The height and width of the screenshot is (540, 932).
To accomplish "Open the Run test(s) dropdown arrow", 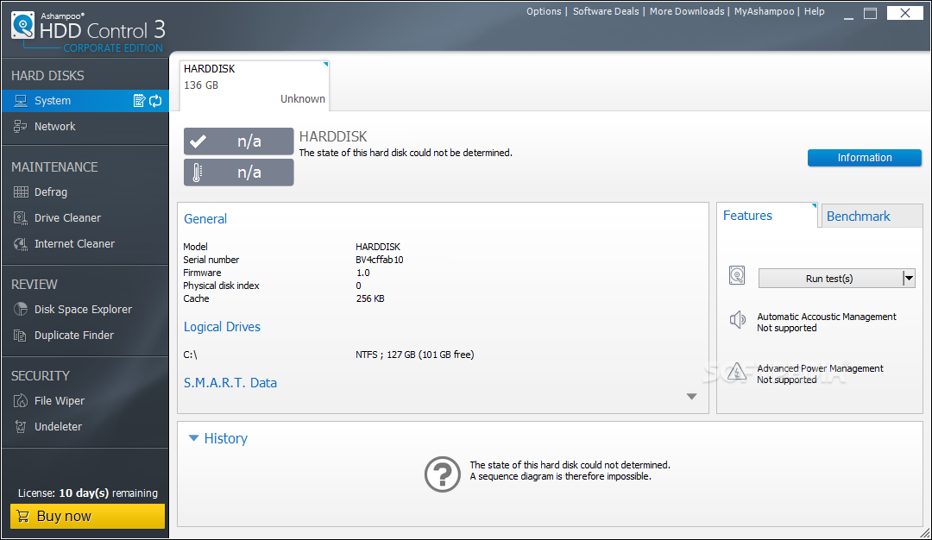I will [908, 278].
